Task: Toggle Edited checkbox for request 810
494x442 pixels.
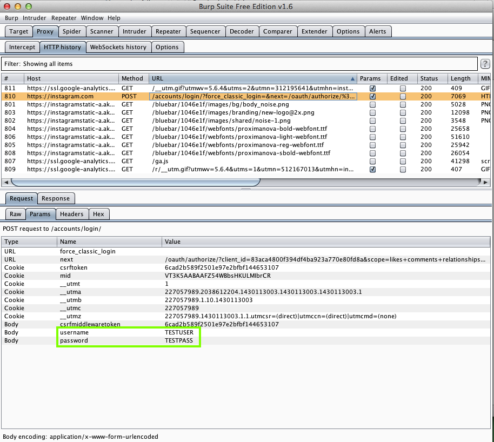Action: [403, 96]
